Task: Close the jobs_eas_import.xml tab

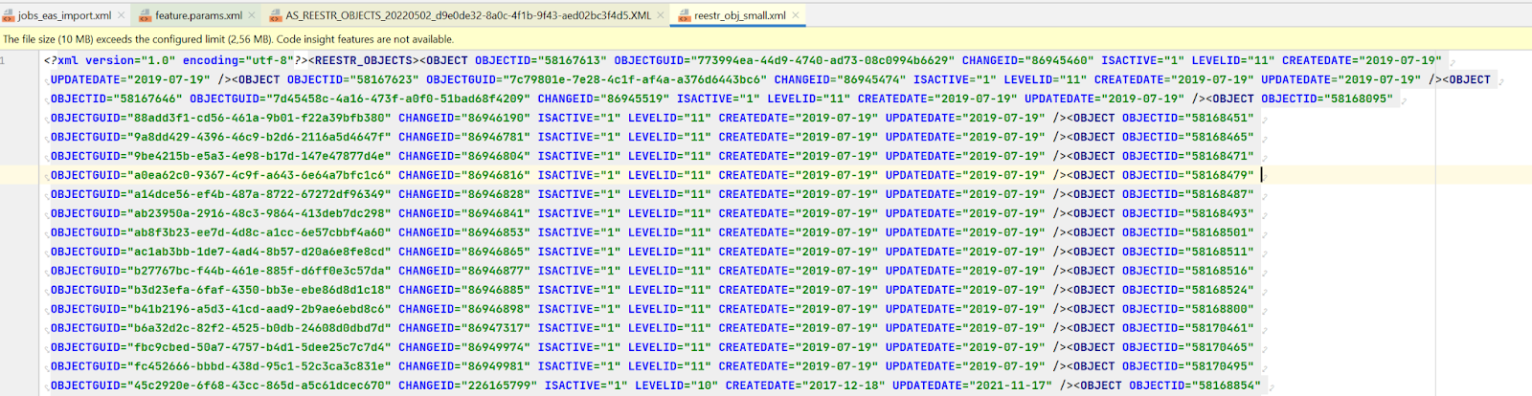Action: coord(121,15)
